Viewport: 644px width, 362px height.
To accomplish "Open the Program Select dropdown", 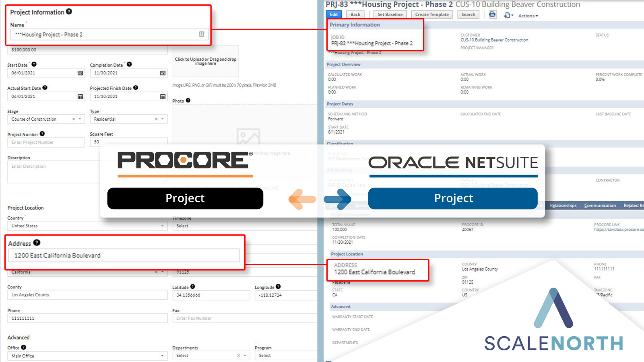I will pyautogui.click(x=286, y=356).
